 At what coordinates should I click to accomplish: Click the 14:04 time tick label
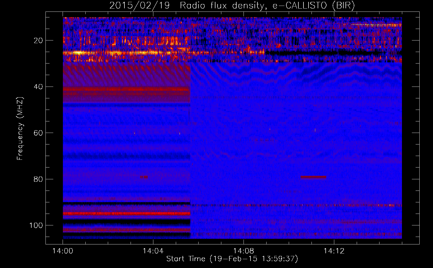153,251
